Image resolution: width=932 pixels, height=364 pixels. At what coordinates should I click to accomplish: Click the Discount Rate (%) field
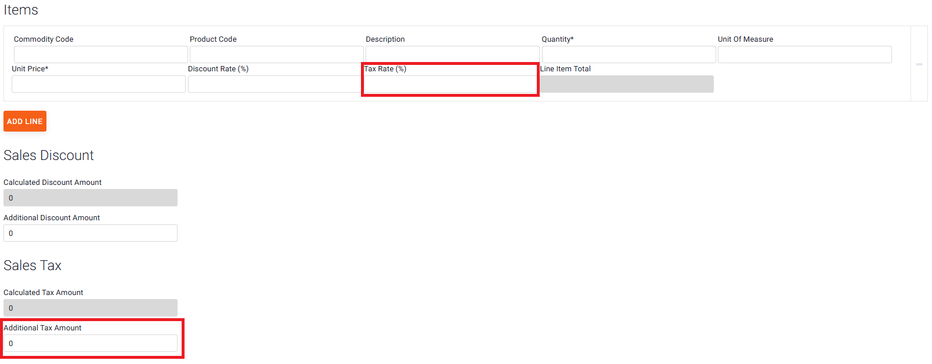pyautogui.click(x=274, y=84)
